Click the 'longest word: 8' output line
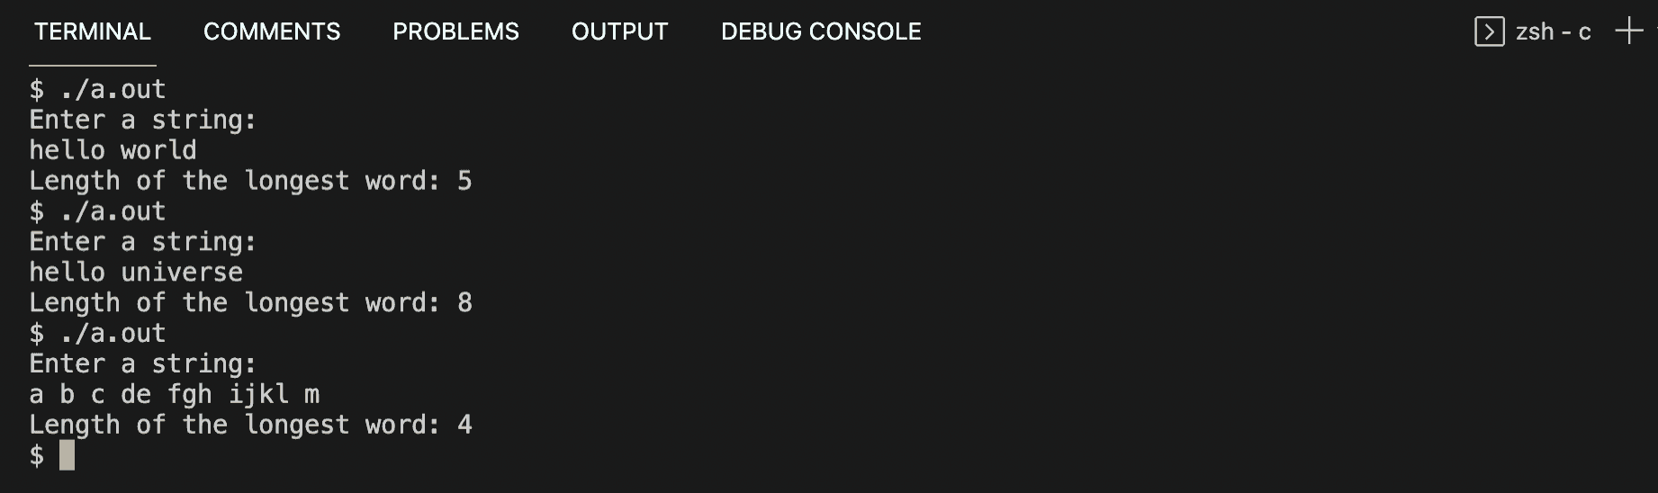Viewport: 1658px width, 493px height. [x=250, y=303]
